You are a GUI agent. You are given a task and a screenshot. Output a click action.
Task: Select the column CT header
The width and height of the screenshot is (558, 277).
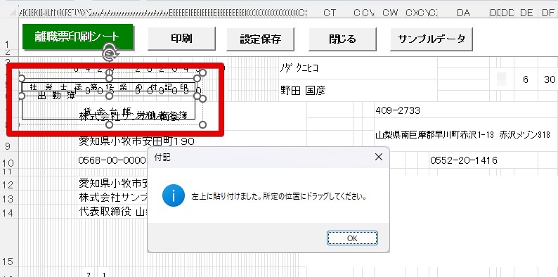click(330, 13)
